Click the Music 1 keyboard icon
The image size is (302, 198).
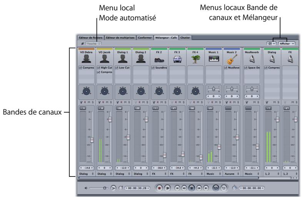coord(214,59)
